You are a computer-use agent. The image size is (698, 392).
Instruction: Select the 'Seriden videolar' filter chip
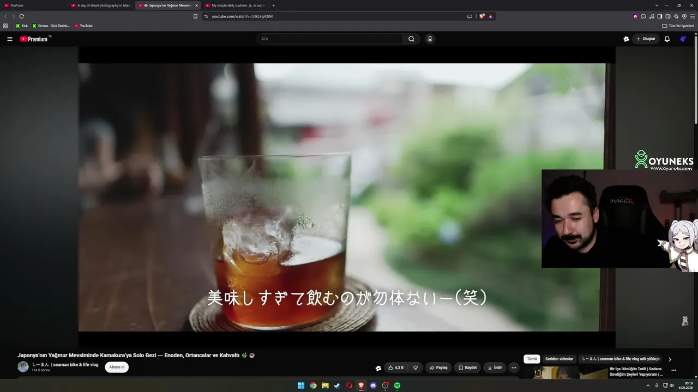tap(559, 359)
